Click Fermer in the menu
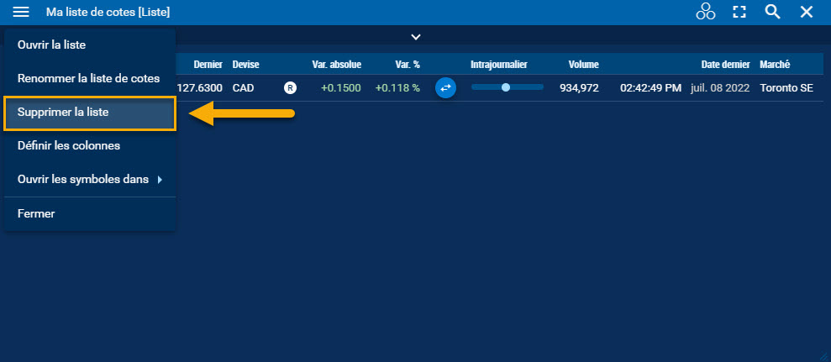Viewport: 831px width, 362px height. click(x=36, y=213)
